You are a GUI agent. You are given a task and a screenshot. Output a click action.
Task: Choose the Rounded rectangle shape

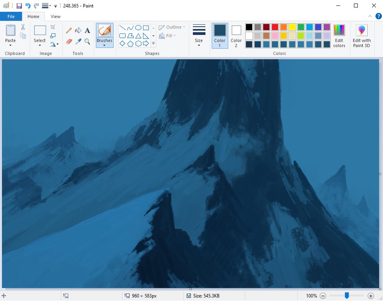pyautogui.click(x=123, y=36)
